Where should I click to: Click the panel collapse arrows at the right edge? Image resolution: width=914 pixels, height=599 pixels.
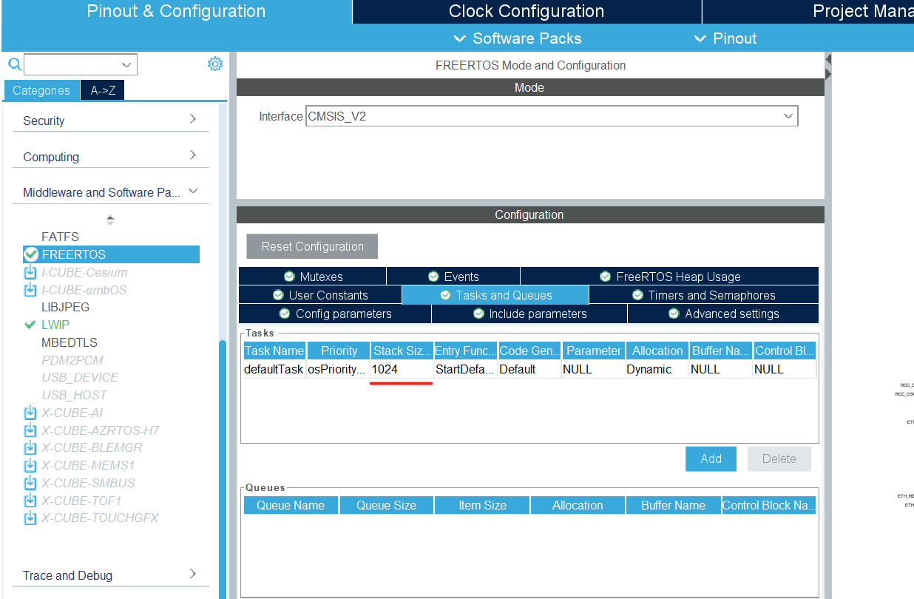pos(828,67)
